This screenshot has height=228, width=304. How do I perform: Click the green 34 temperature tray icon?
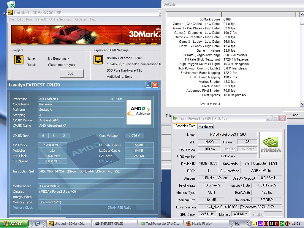click(x=282, y=224)
